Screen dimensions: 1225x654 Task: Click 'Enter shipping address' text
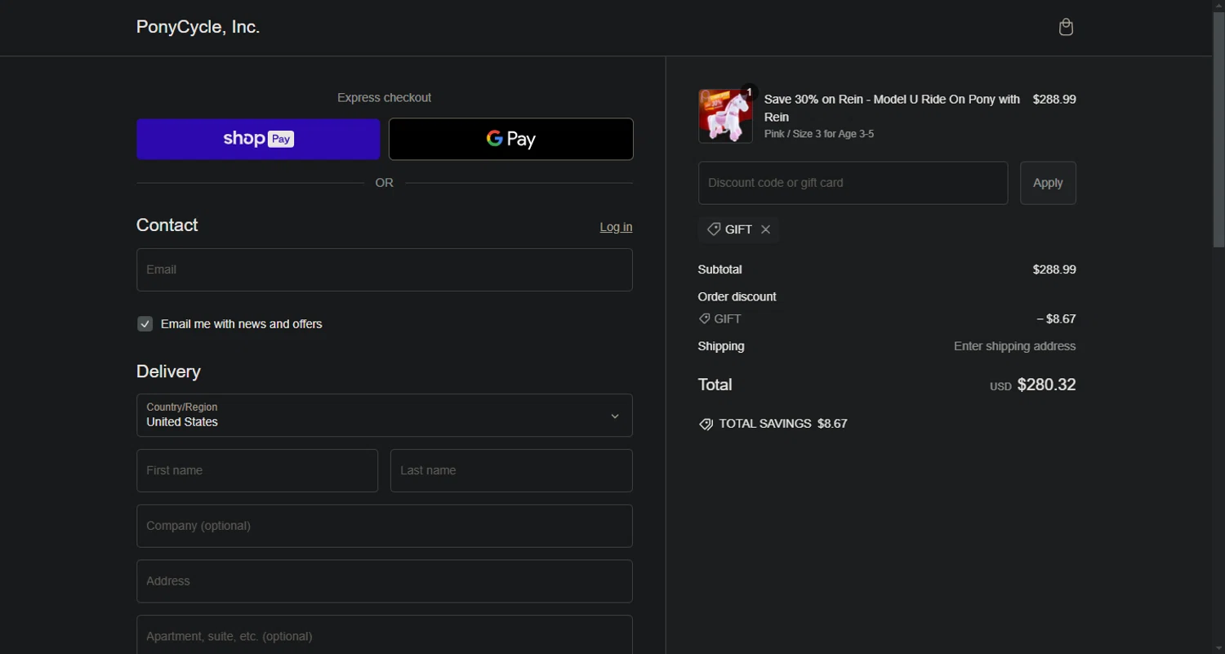click(x=1014, y=346)
